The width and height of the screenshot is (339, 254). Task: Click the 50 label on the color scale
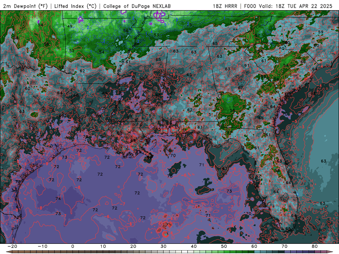coord(224,246)
